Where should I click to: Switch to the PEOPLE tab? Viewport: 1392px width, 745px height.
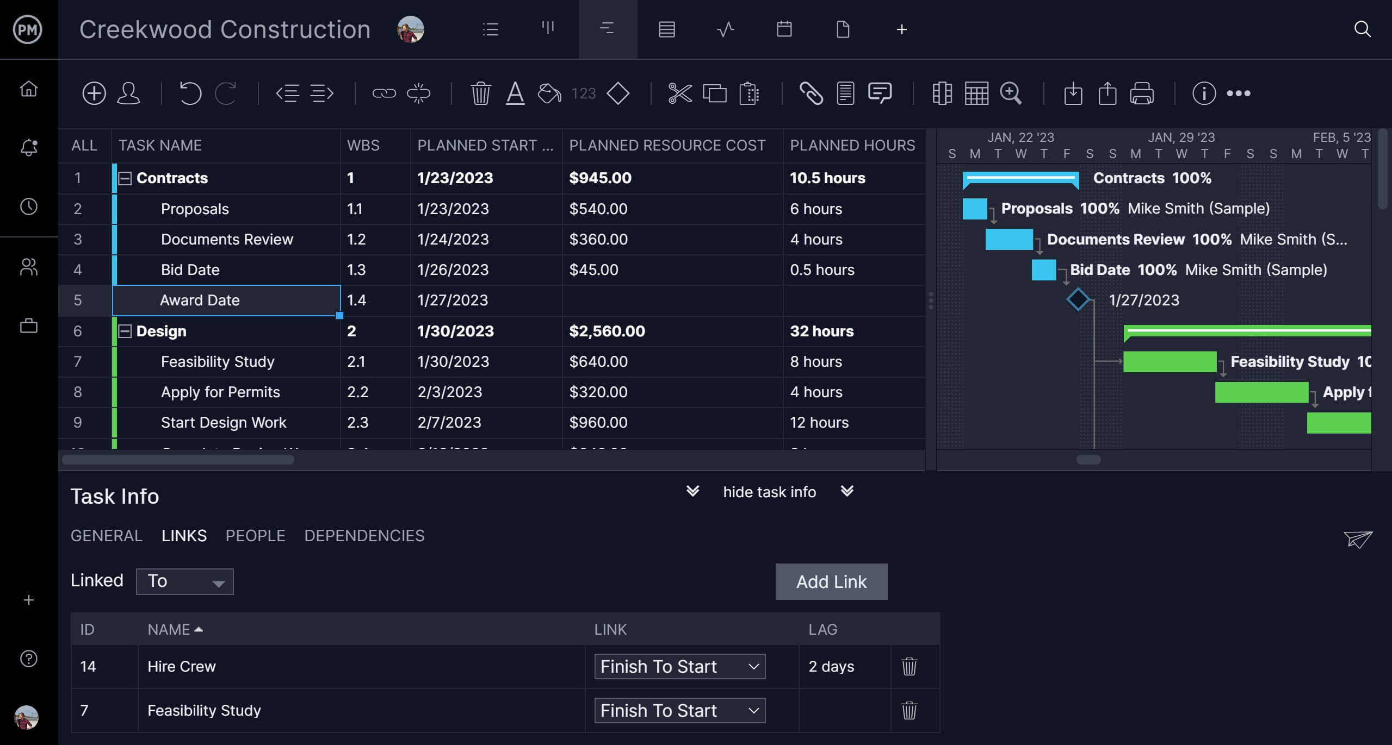pos(255,535)
